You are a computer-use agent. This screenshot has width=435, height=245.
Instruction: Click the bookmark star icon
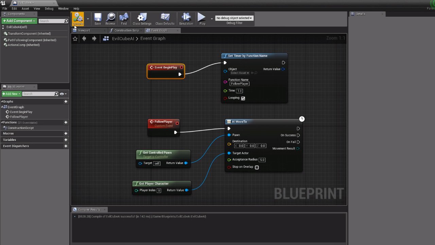pyautogui.click(x=75, y=39)
